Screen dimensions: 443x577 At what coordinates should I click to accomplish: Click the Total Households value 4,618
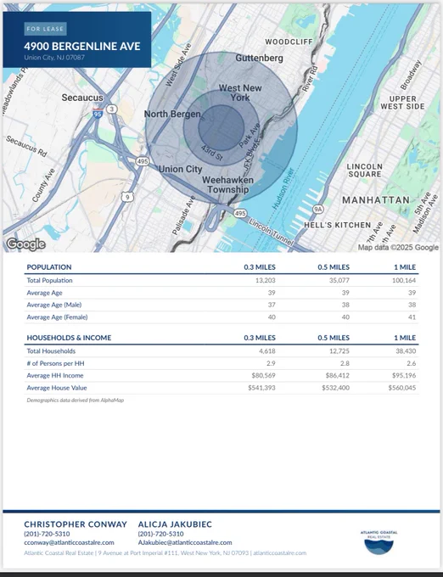click(267, 351)
